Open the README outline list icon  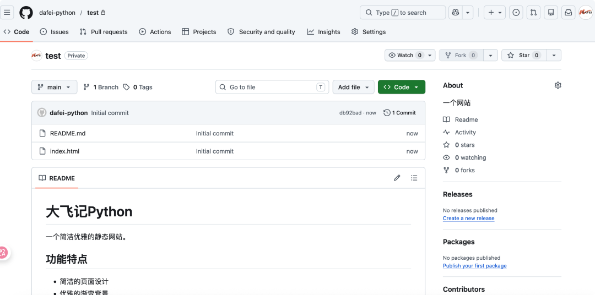coord(414,178)
